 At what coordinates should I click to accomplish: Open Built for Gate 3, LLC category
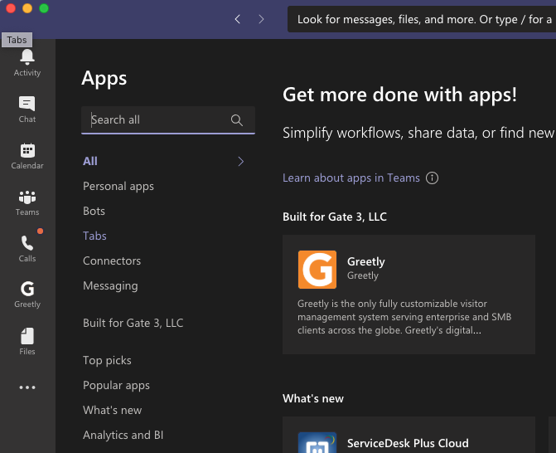tap(133, 323)
